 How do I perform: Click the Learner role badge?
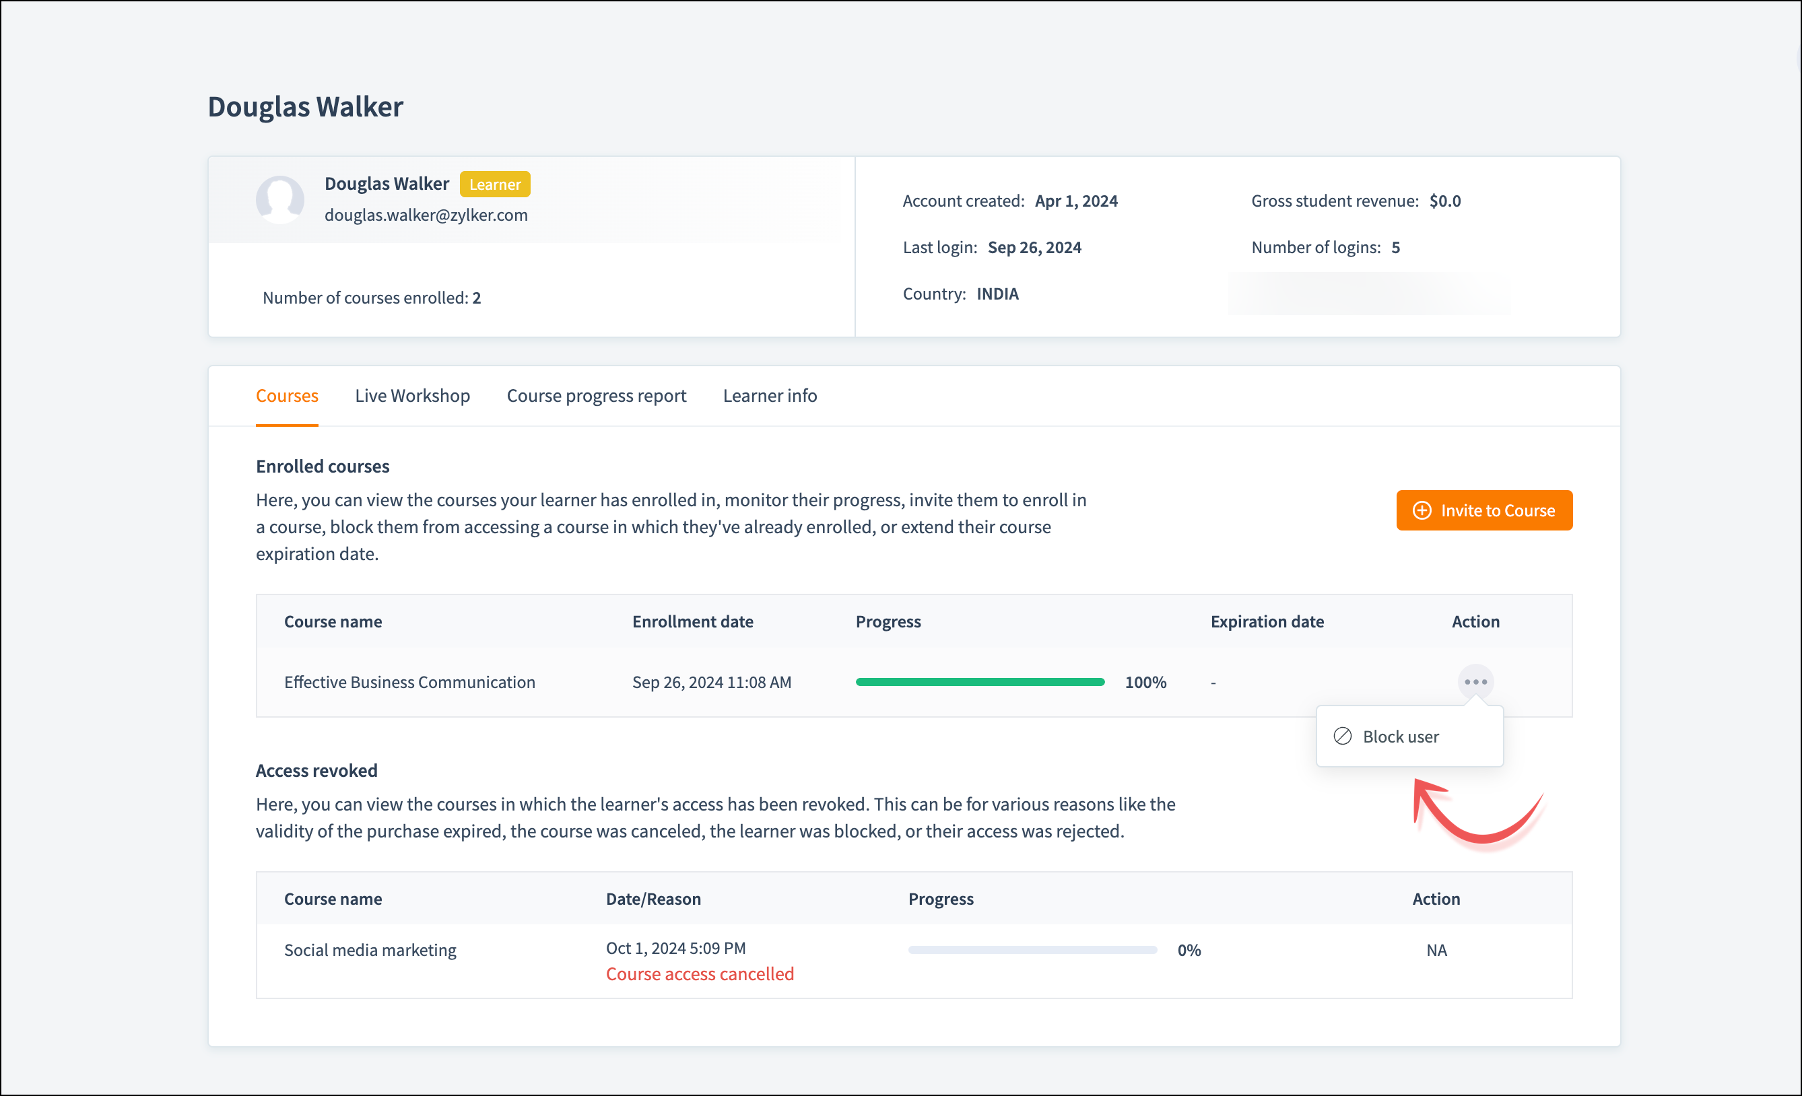(x=494, y=184)
